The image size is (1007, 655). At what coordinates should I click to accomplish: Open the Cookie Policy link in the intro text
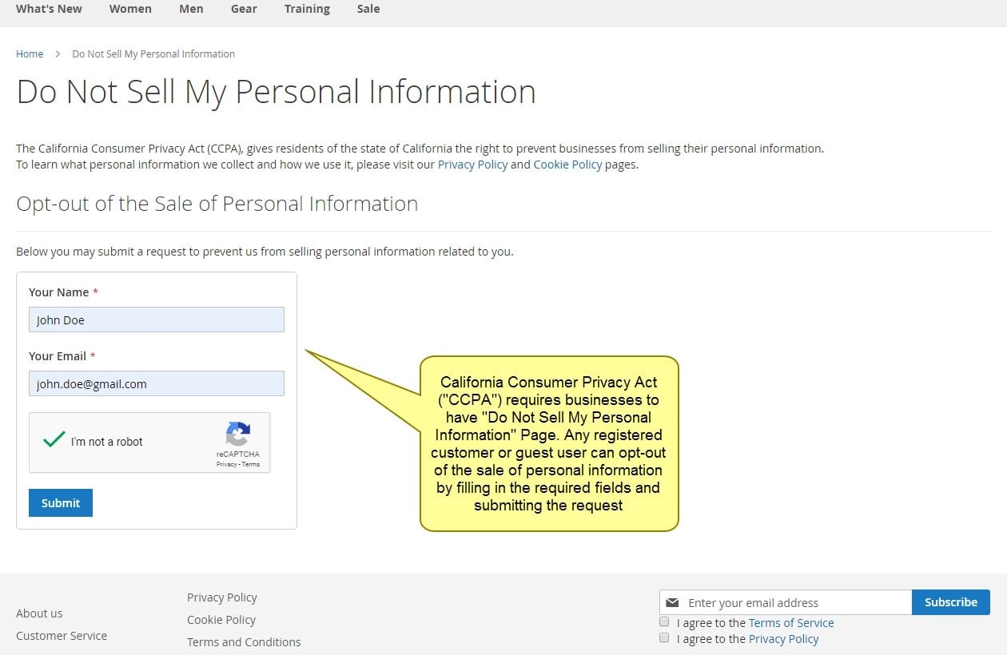(567, 165)
